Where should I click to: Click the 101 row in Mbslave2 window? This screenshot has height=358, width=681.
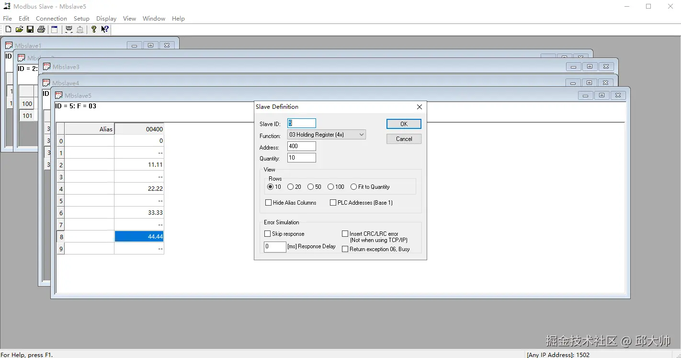(x=27, y=115)
